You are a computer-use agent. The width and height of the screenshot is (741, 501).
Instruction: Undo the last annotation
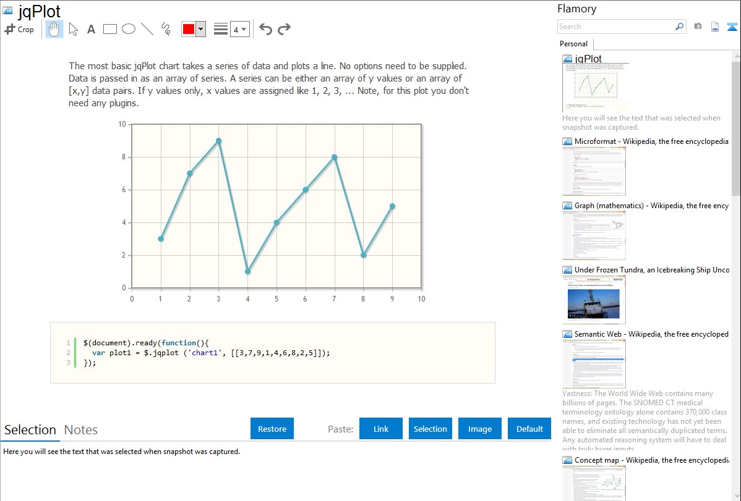[x=265, y=29]
